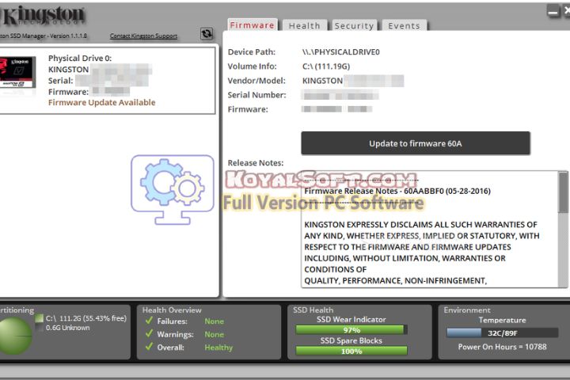Open the Firmware tab
570x380 pixels.
[x=253, y=25]
